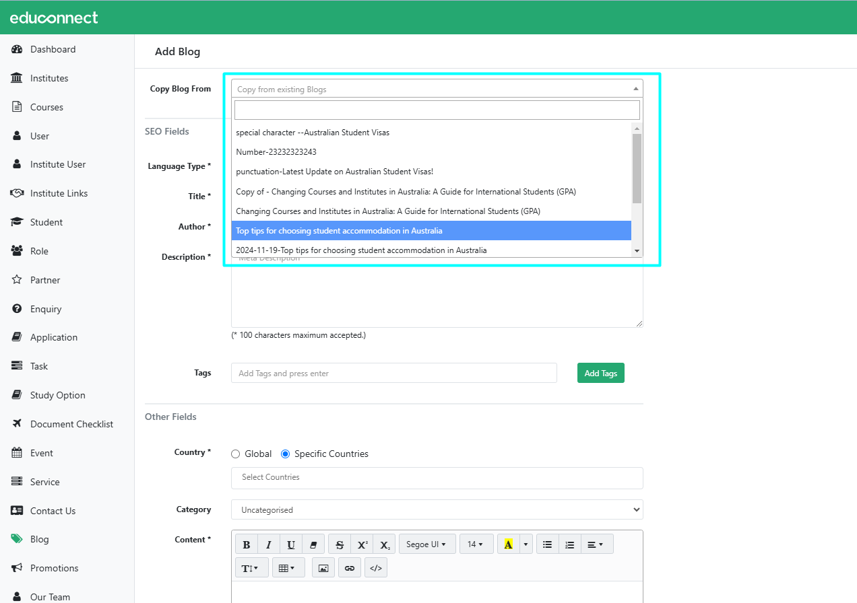Select the Specific Countries radio option
The image size is (857, 603).
click(286, 454)
